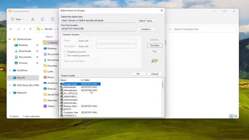Switch to details view layout
Viewport: 249px width, 140px height.
tap(231, 116)
